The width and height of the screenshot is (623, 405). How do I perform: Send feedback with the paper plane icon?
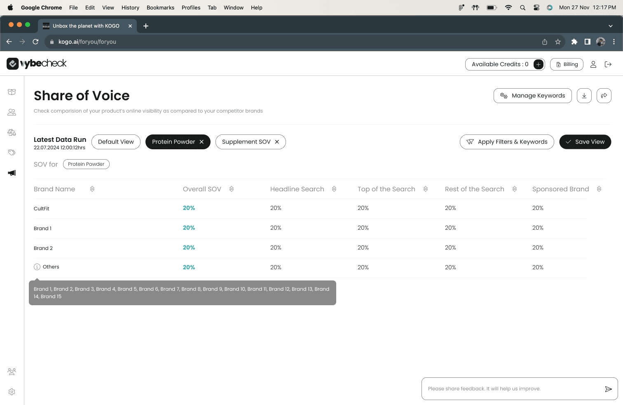point(608,389)
